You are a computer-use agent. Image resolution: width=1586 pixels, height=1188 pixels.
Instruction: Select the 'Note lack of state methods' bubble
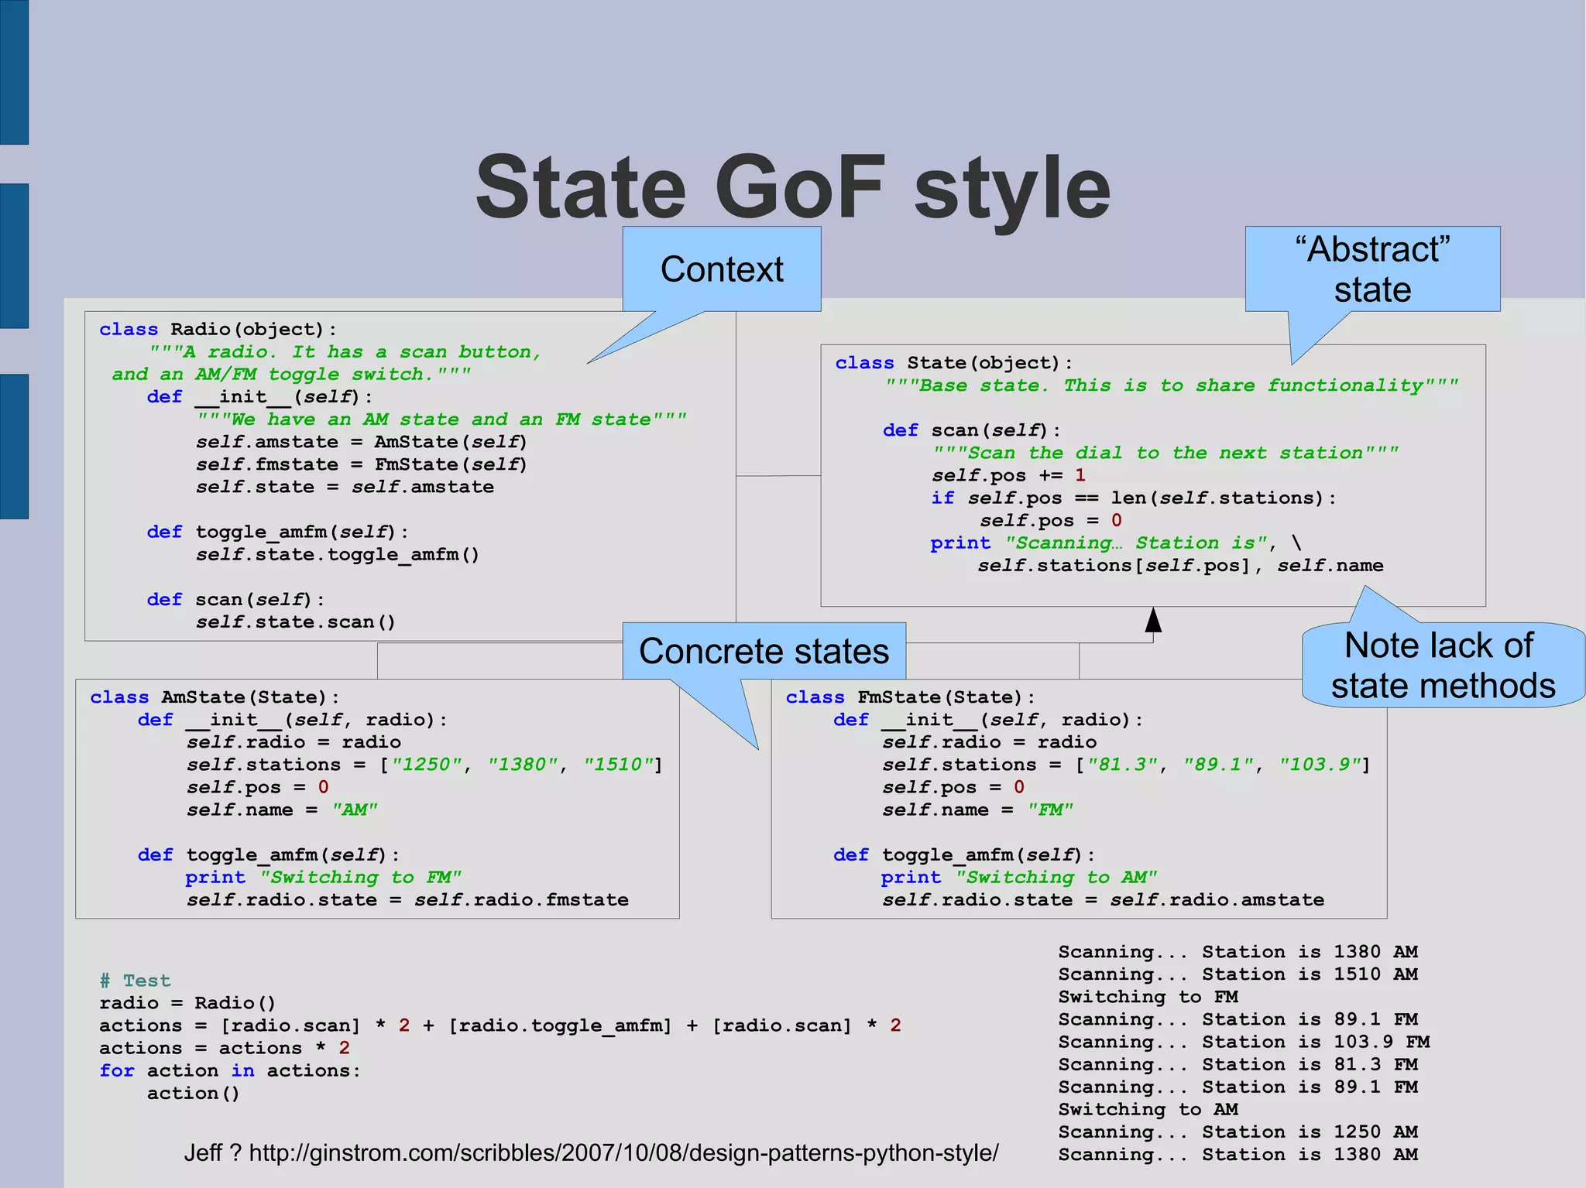pyautogui.click(x=1442, y=666)
